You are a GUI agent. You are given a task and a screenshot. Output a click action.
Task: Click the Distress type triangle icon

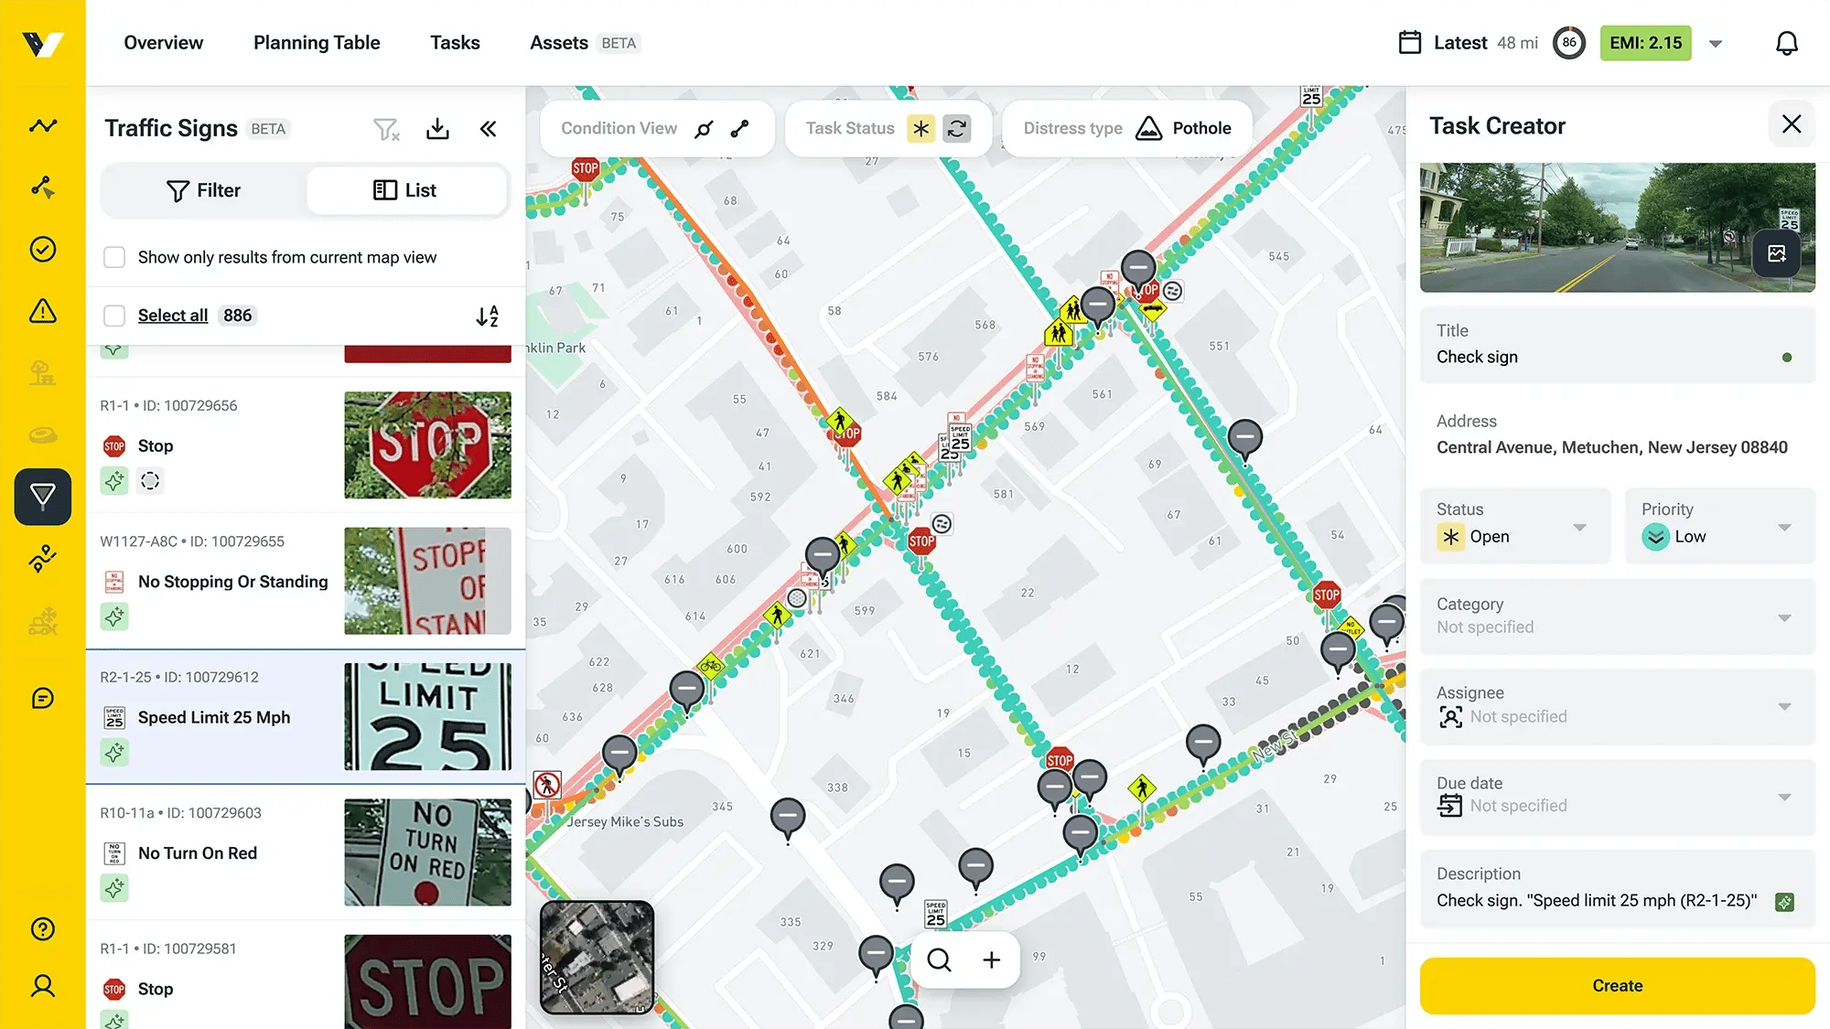[x=1146, y=127]
